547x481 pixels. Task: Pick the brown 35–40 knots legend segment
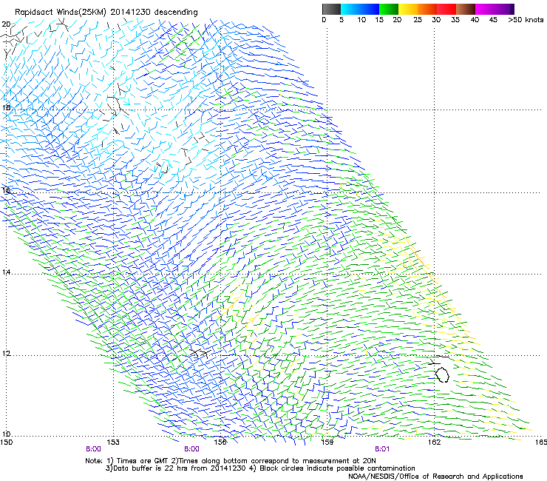[x=466, y=9]
